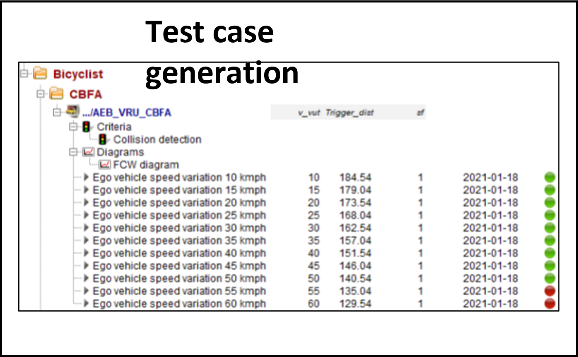The height and width of the screenshot is (357, 578).
Task: Expand Ego vehicle speed variation 50 kmph
Action: 86,278
